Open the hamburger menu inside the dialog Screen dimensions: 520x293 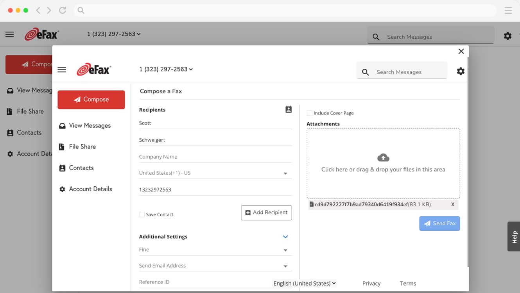coord(61,70)
